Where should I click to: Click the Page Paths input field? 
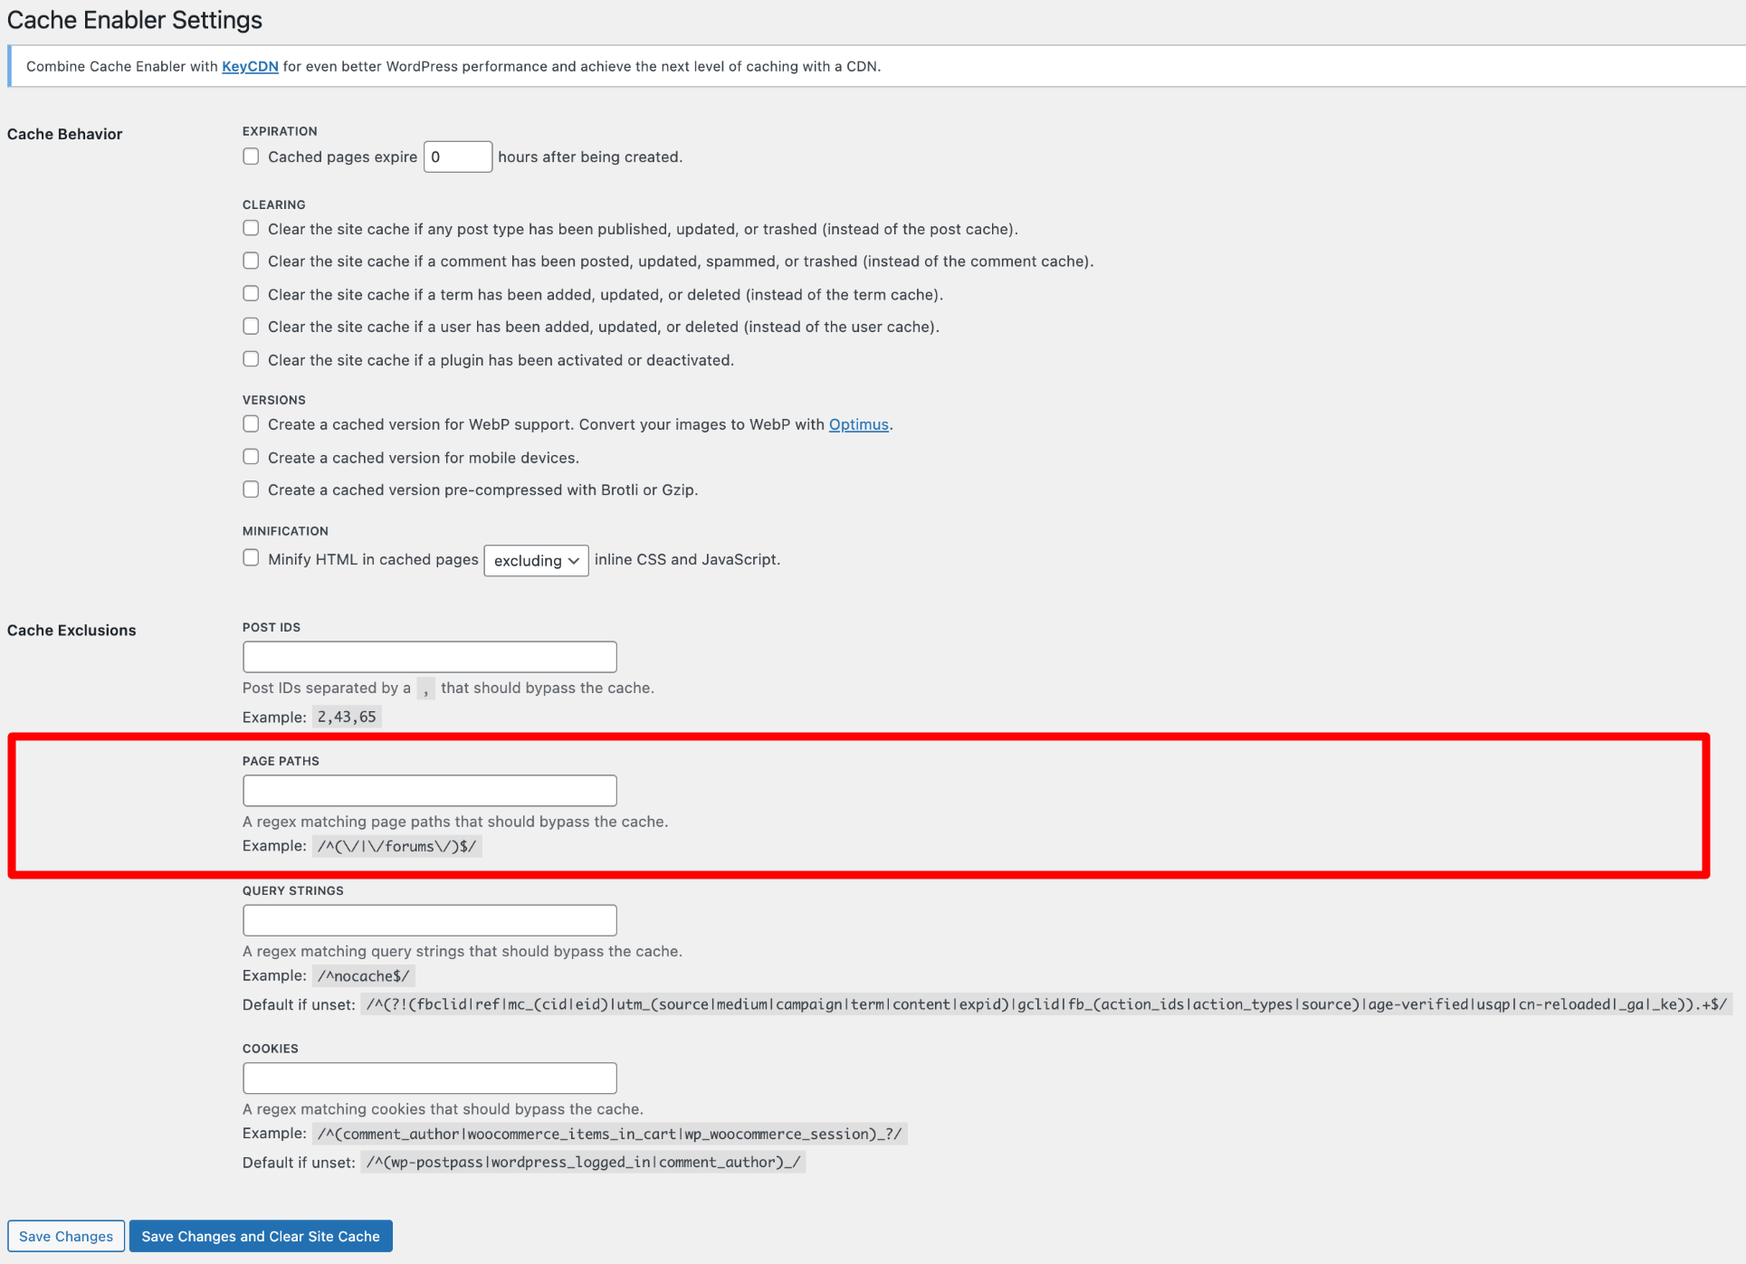(430, 790)
